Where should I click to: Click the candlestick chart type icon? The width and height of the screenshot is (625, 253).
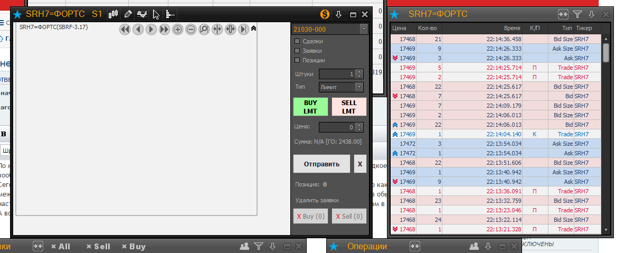point(113,14)
